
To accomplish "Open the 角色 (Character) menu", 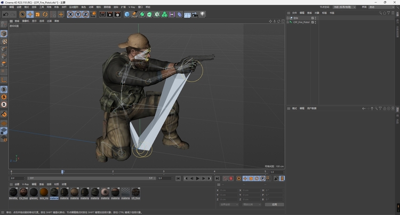I will 83,7.
